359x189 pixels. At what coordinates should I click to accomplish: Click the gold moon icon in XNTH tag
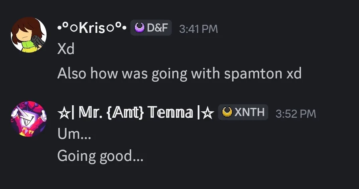[x=227, y=112]
